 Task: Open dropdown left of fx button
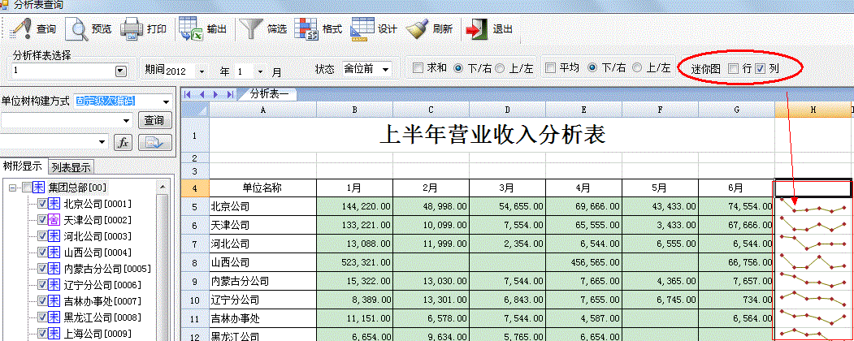103,142
